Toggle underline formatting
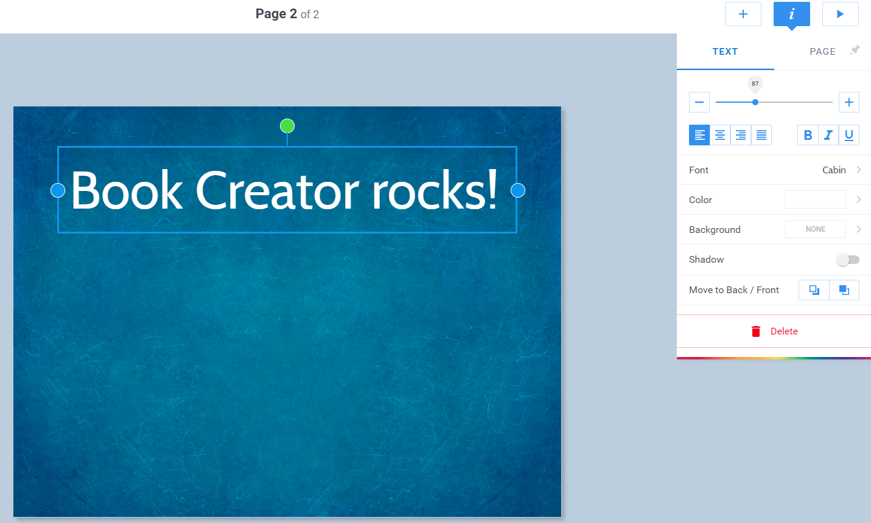 click(849, 135)
